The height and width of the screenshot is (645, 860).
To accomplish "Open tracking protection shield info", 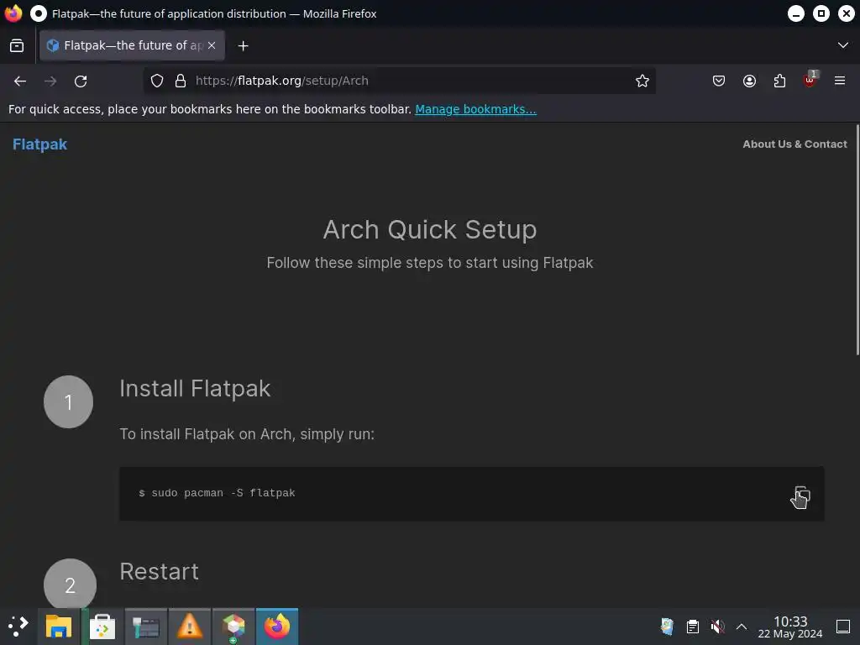I will (x=157, y=81).
